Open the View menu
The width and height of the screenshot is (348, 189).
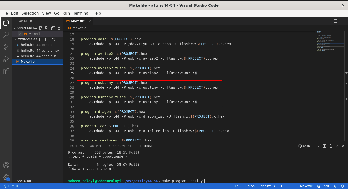pos(46,13)
